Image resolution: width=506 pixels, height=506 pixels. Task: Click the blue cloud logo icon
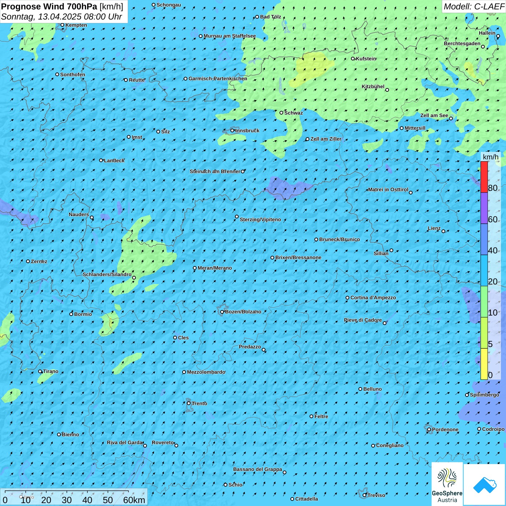[x=485, y=485]
